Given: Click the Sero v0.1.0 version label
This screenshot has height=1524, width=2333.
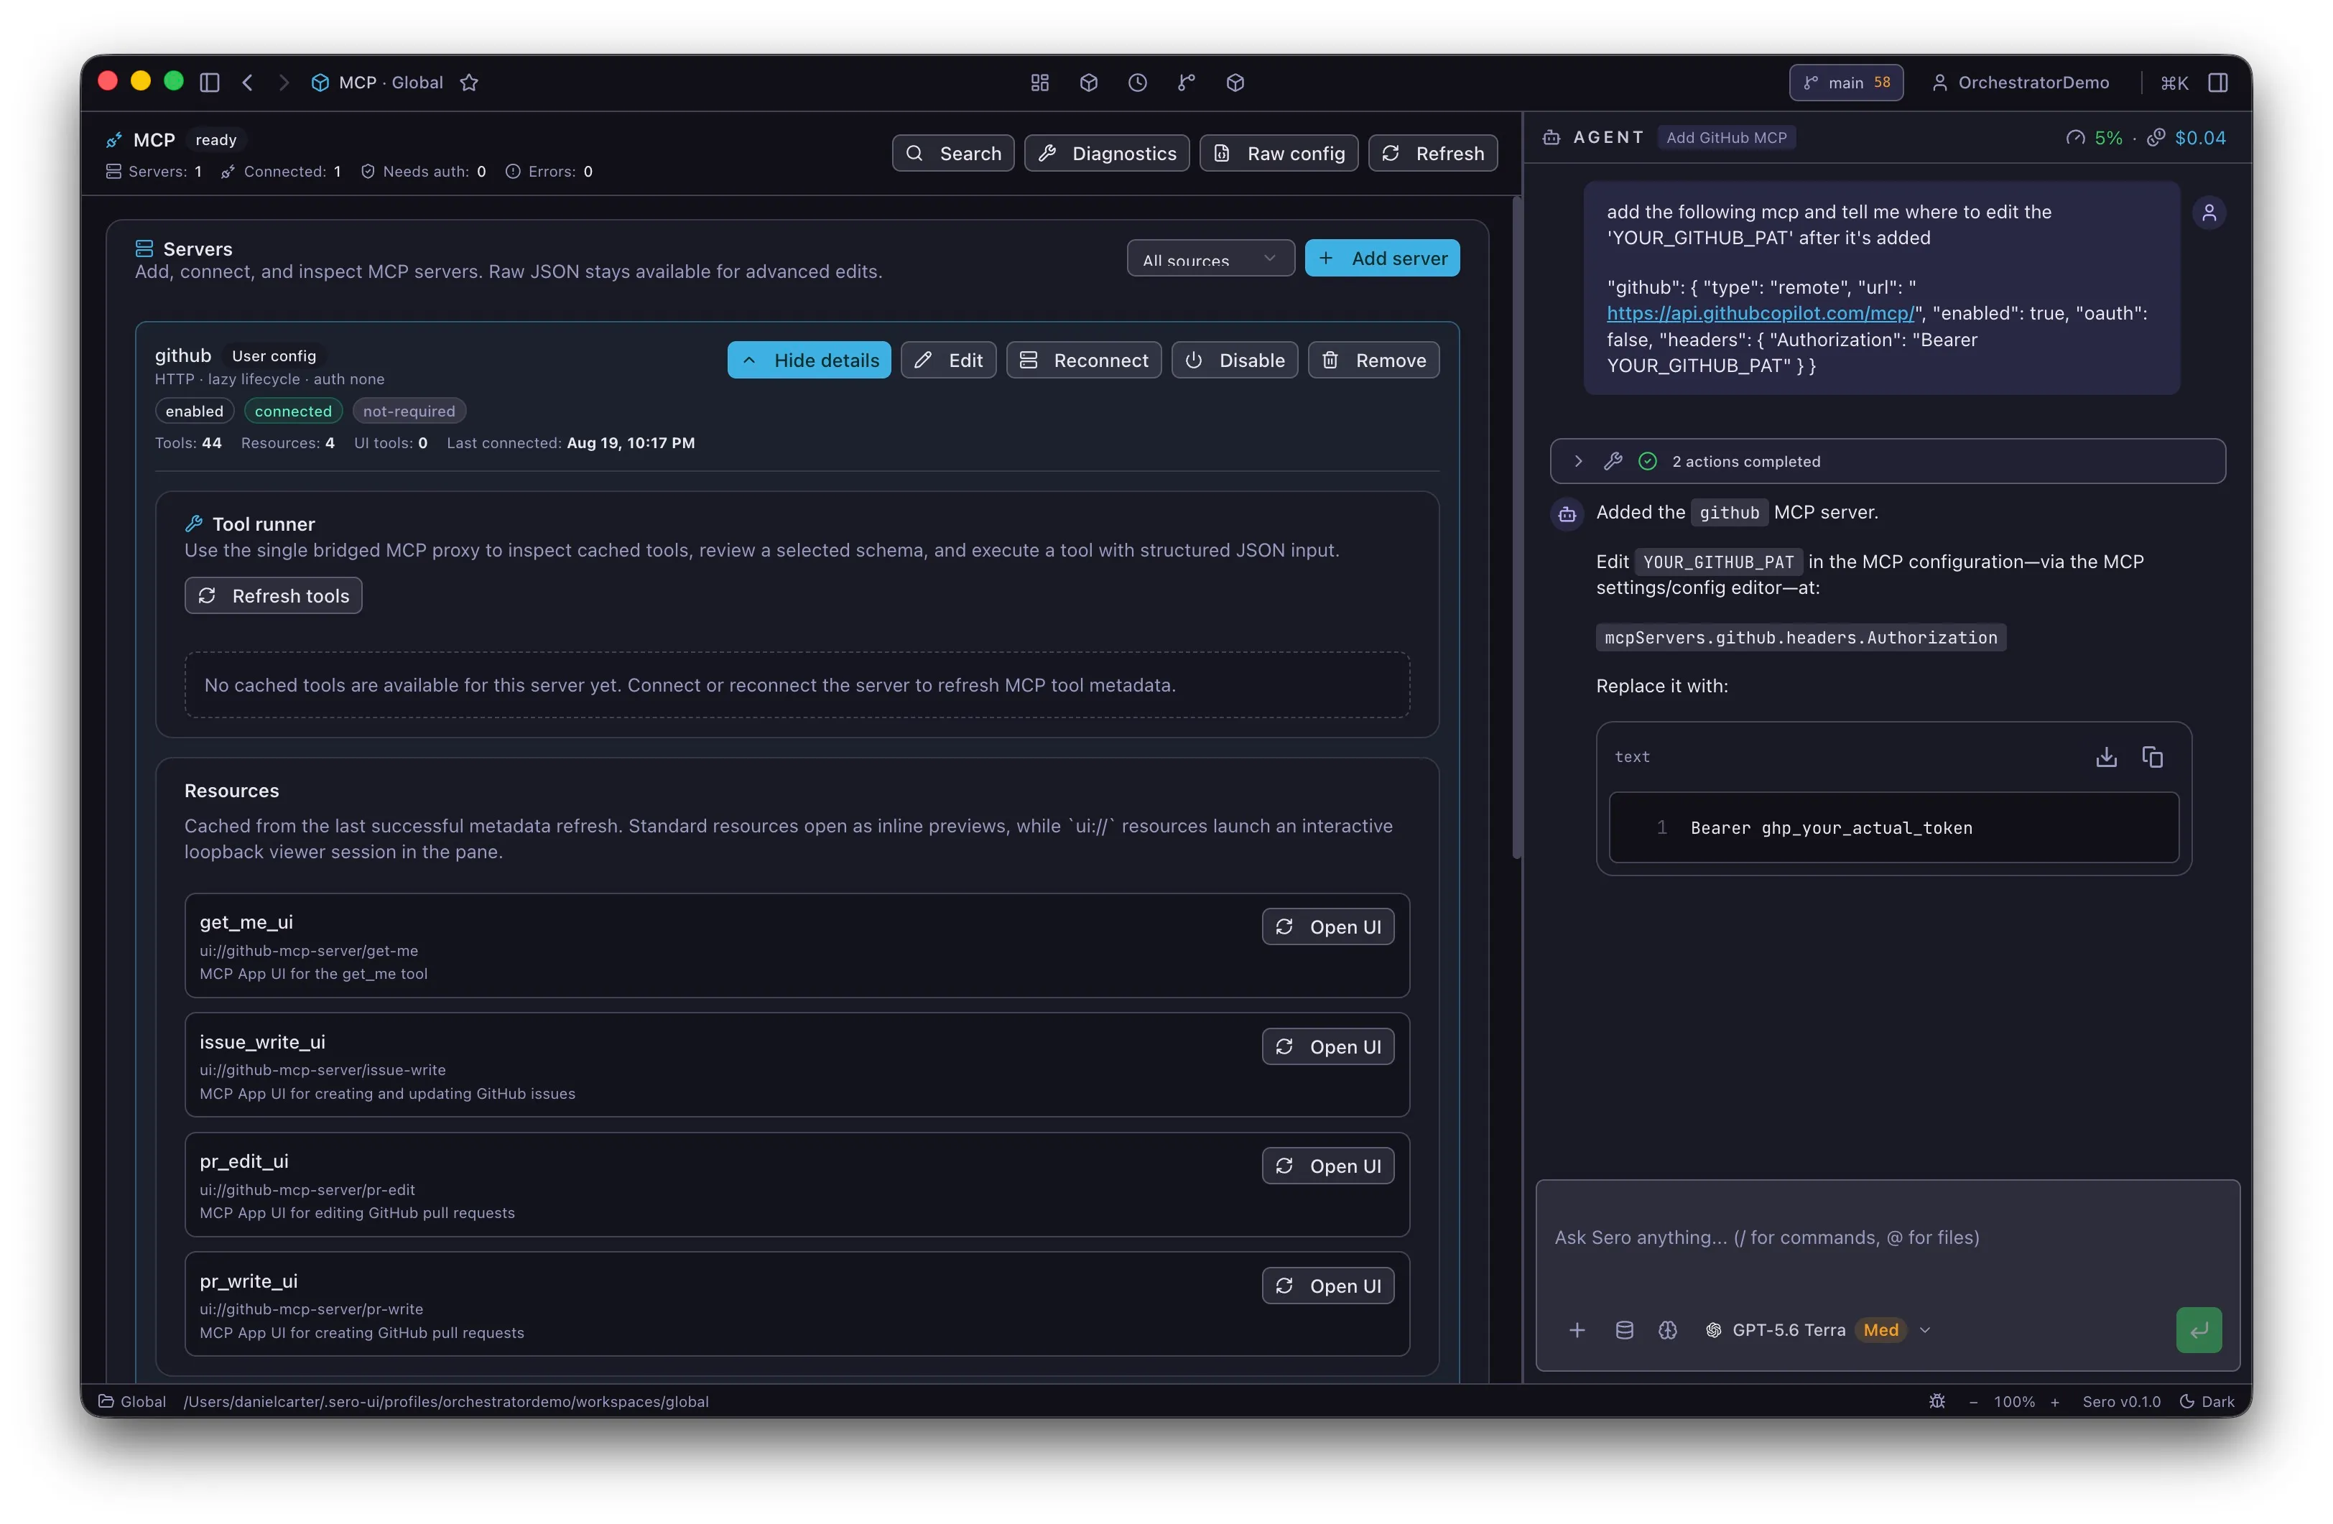Looking at the screenshot, I should [2121, 1403].
